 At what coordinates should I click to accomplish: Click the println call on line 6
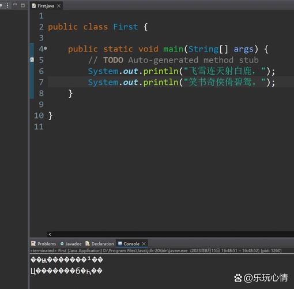(161, 71)
